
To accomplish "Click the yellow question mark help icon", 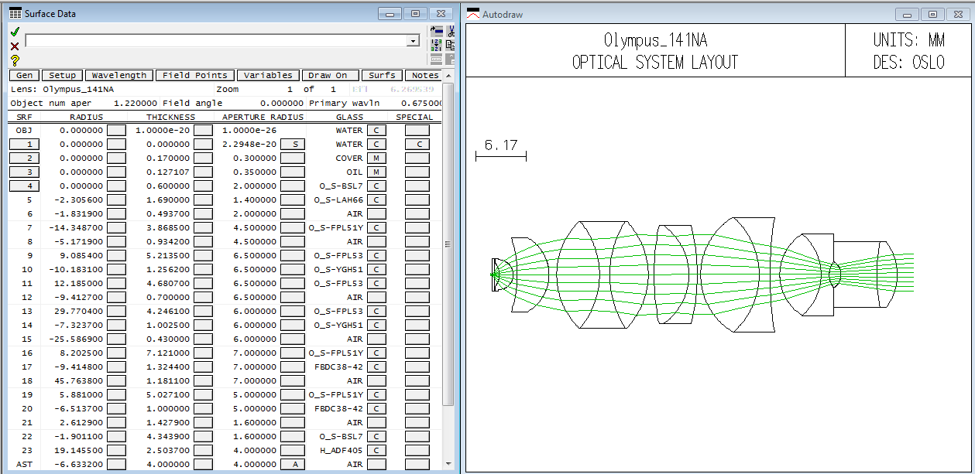I will (15, 60).
